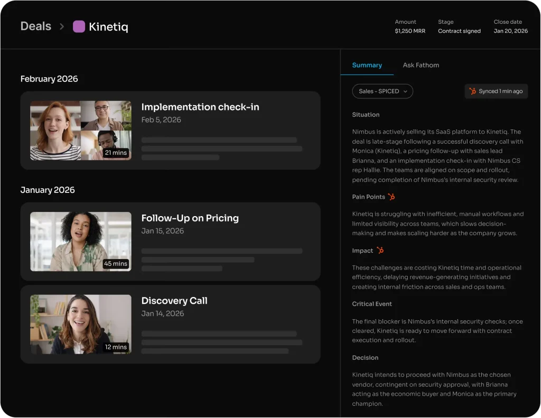Click the Jan 20, 2026 close date
The width and height of the screenshot is (541, 418).
click(x=510, y=31)
